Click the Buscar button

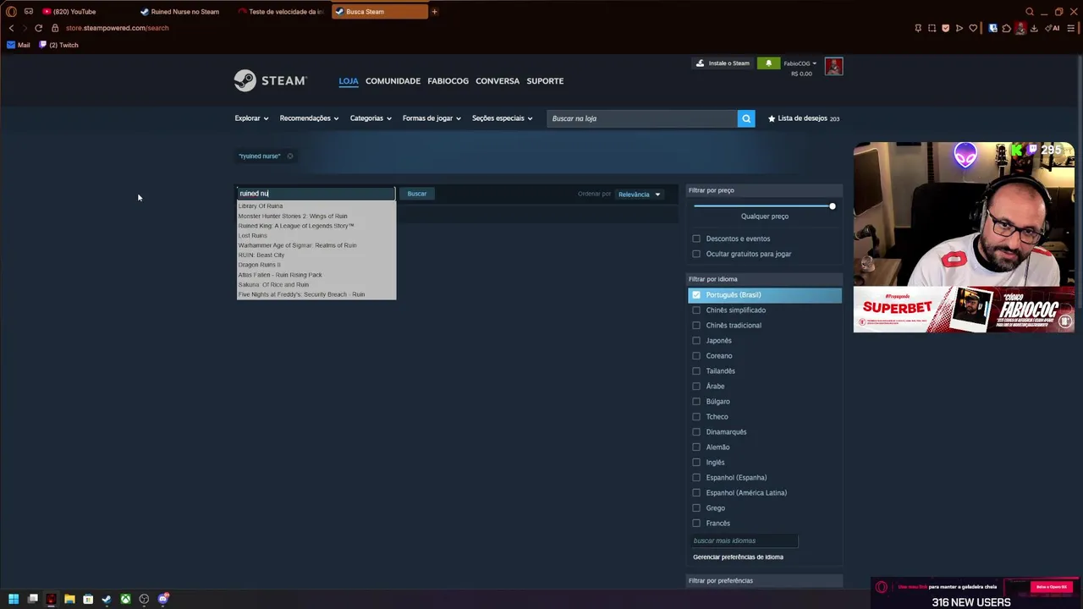417,194
